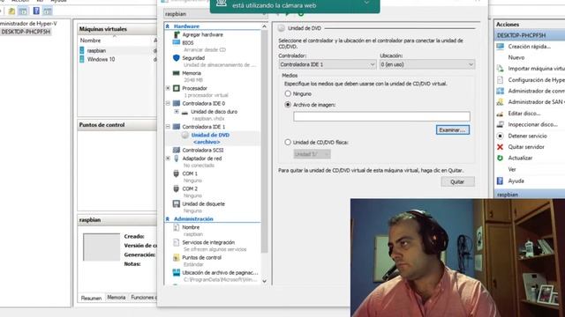
Task: Collapse the Controladora IDE 1 node
Action: [x=168, y=127]
